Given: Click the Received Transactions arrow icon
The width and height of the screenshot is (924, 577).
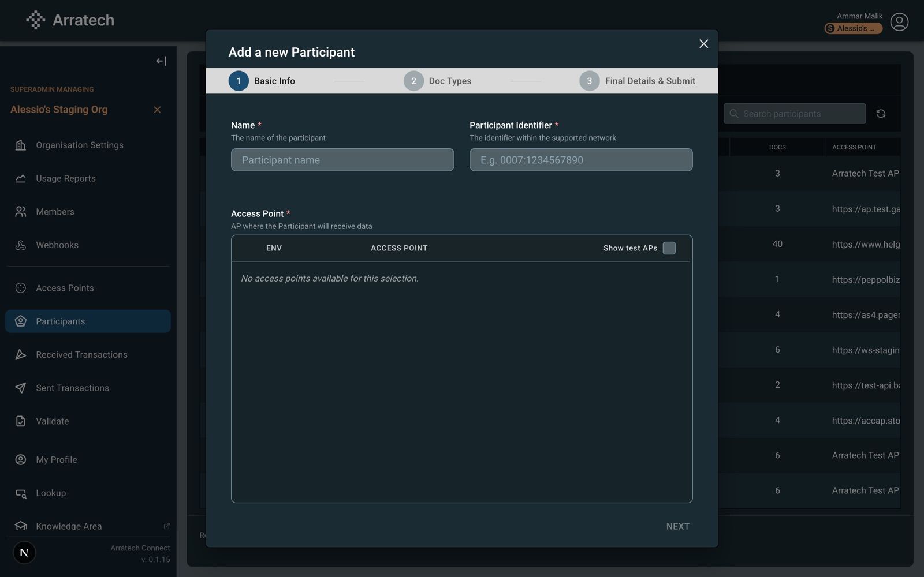Looking at the screenshot, I should click(21, 355).
